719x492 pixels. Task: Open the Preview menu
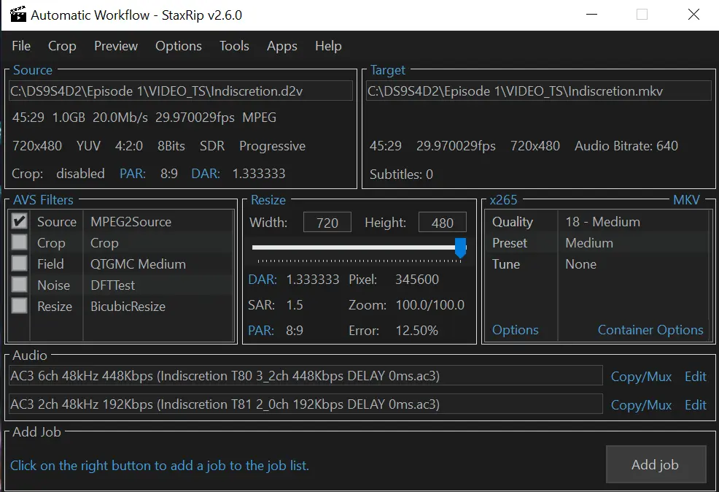click(x=115, y=46)
